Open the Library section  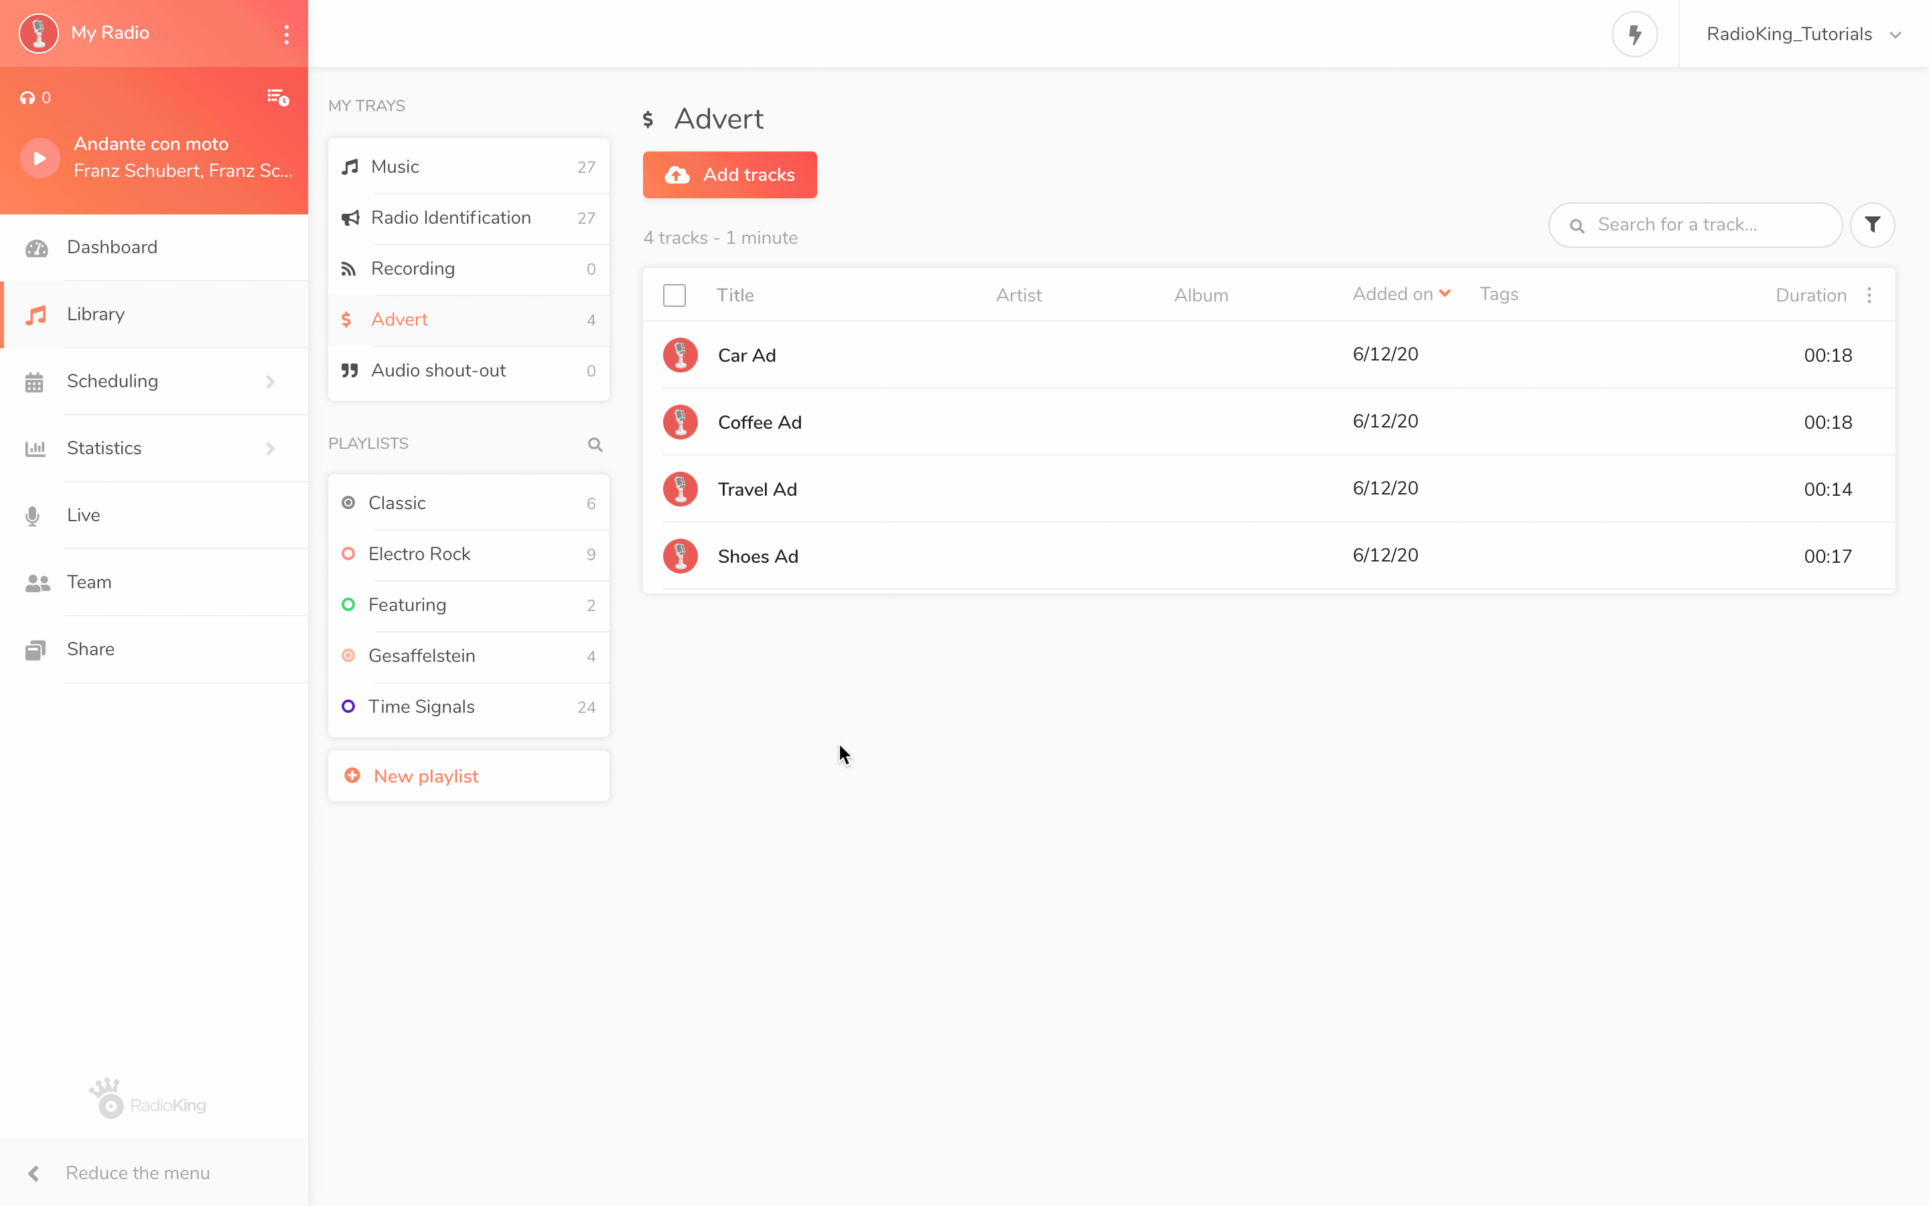pyautogui.click(x=155, y=314)
